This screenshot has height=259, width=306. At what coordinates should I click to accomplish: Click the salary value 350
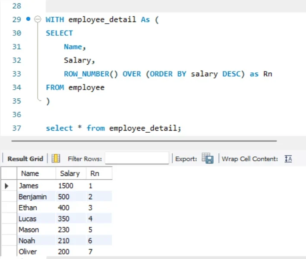tap(63, 218)
